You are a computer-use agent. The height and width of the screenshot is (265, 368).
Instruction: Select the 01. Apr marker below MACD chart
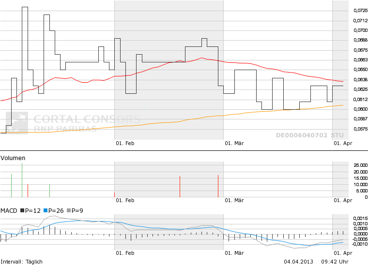click(343, 252)
